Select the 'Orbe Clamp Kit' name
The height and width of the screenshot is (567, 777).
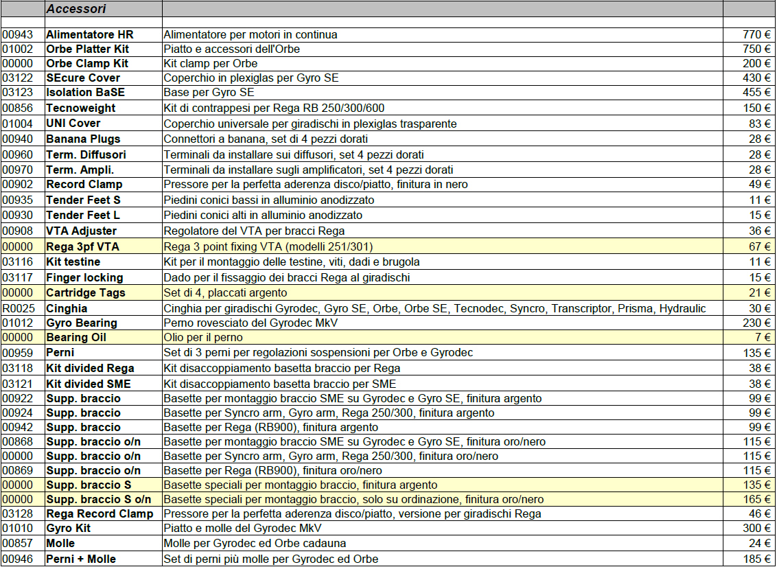(x=87, y=63)
